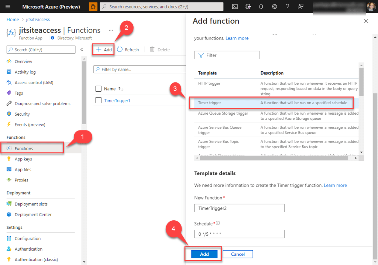Open the ellipsis more options next to title
Screen dimensions: 378x265
(x=111, y=30)
